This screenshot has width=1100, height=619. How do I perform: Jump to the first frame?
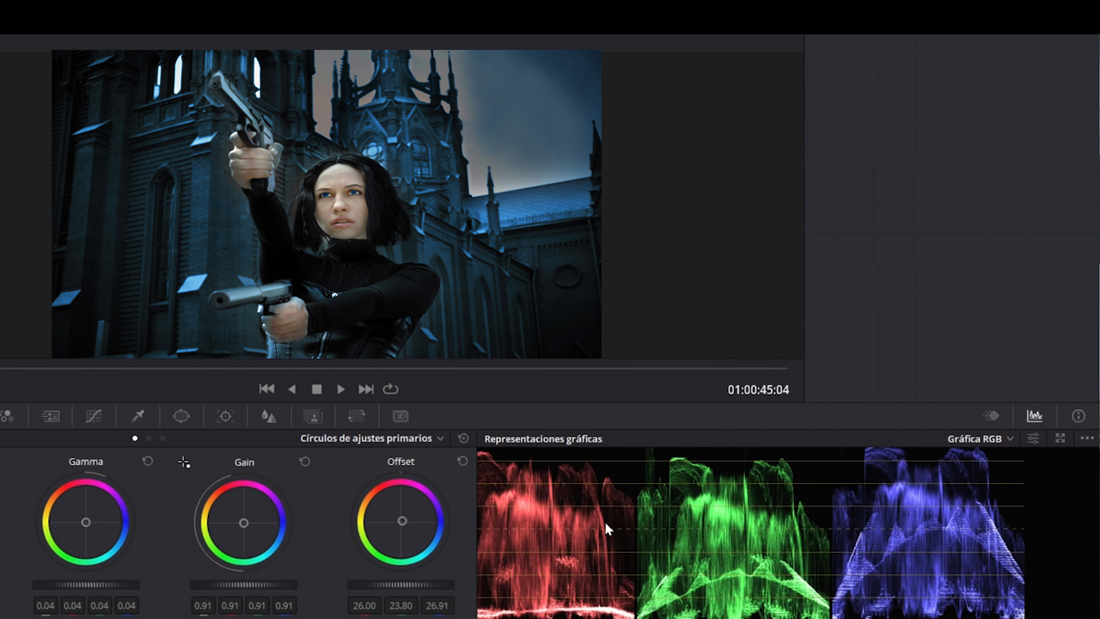(267, 389)
